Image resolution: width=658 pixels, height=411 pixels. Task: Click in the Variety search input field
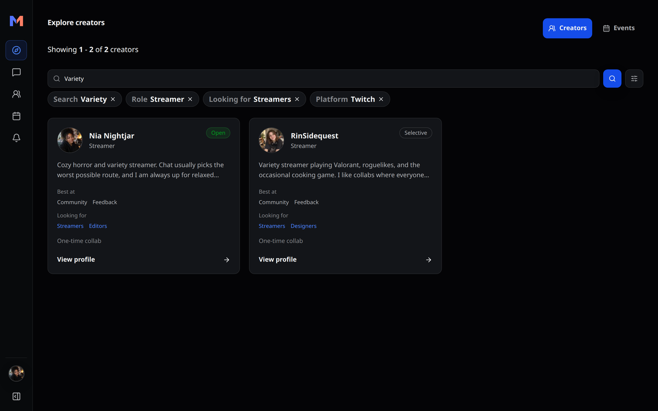pyautogui.click(x=324, y=79)
